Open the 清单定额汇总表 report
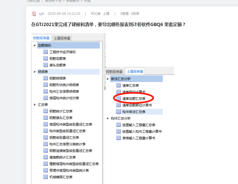Image resolution: width=238 pixels, height=184 pixels. (x=134, y=98)
